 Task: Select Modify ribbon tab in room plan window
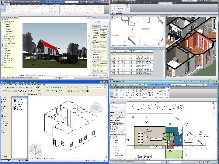pos(167,88)
